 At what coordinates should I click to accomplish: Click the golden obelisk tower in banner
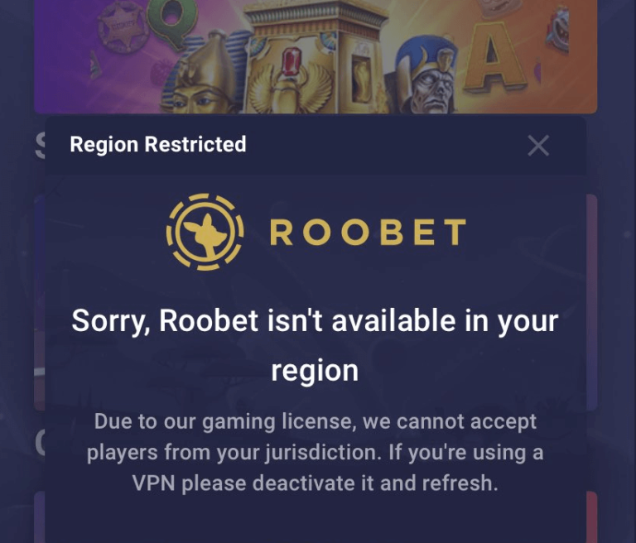(x=316, y=57)
